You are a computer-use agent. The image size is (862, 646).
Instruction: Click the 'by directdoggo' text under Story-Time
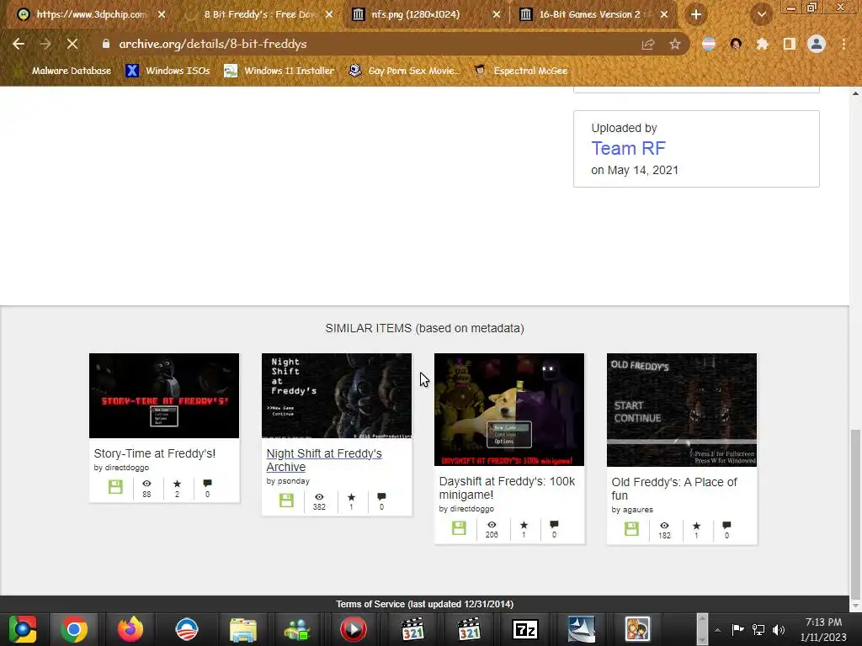pos(121,468)
